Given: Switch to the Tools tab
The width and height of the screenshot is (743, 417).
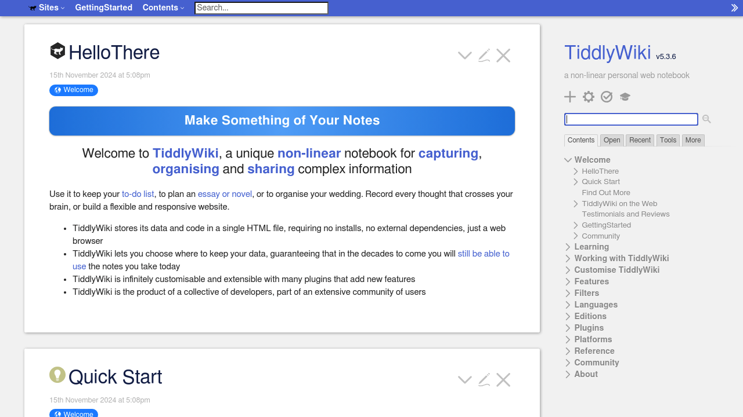Looking at the screenshot, I should point(668,140).
